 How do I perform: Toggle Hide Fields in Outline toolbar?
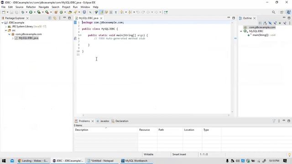[x=270, y=23]
